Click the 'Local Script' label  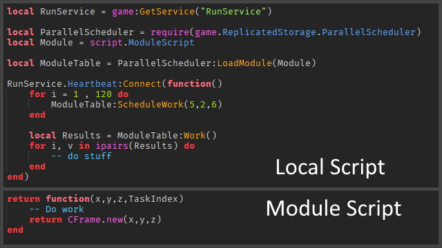330,167
